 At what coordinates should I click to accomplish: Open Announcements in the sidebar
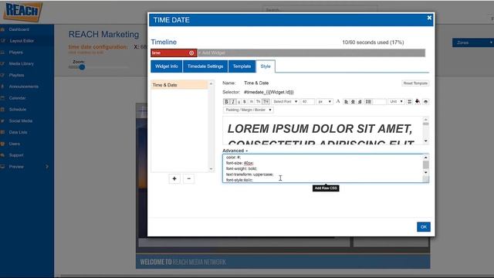pos(24,86)
